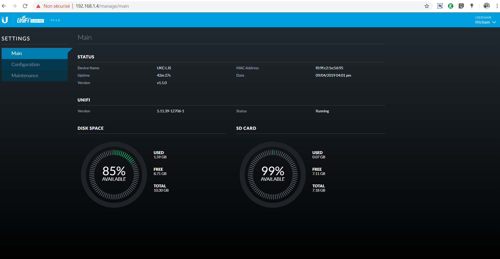Click the red 'Non sécurisé' warning triangle
500x259 pixels.
click(38, 6)
